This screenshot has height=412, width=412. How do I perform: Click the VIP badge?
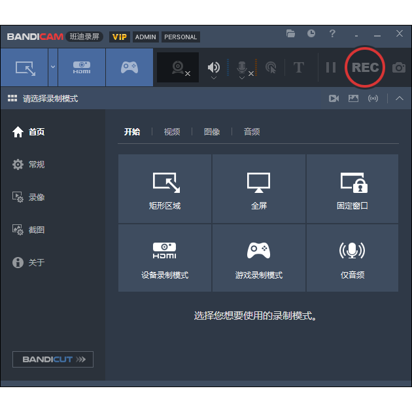(x=120, y=37)
